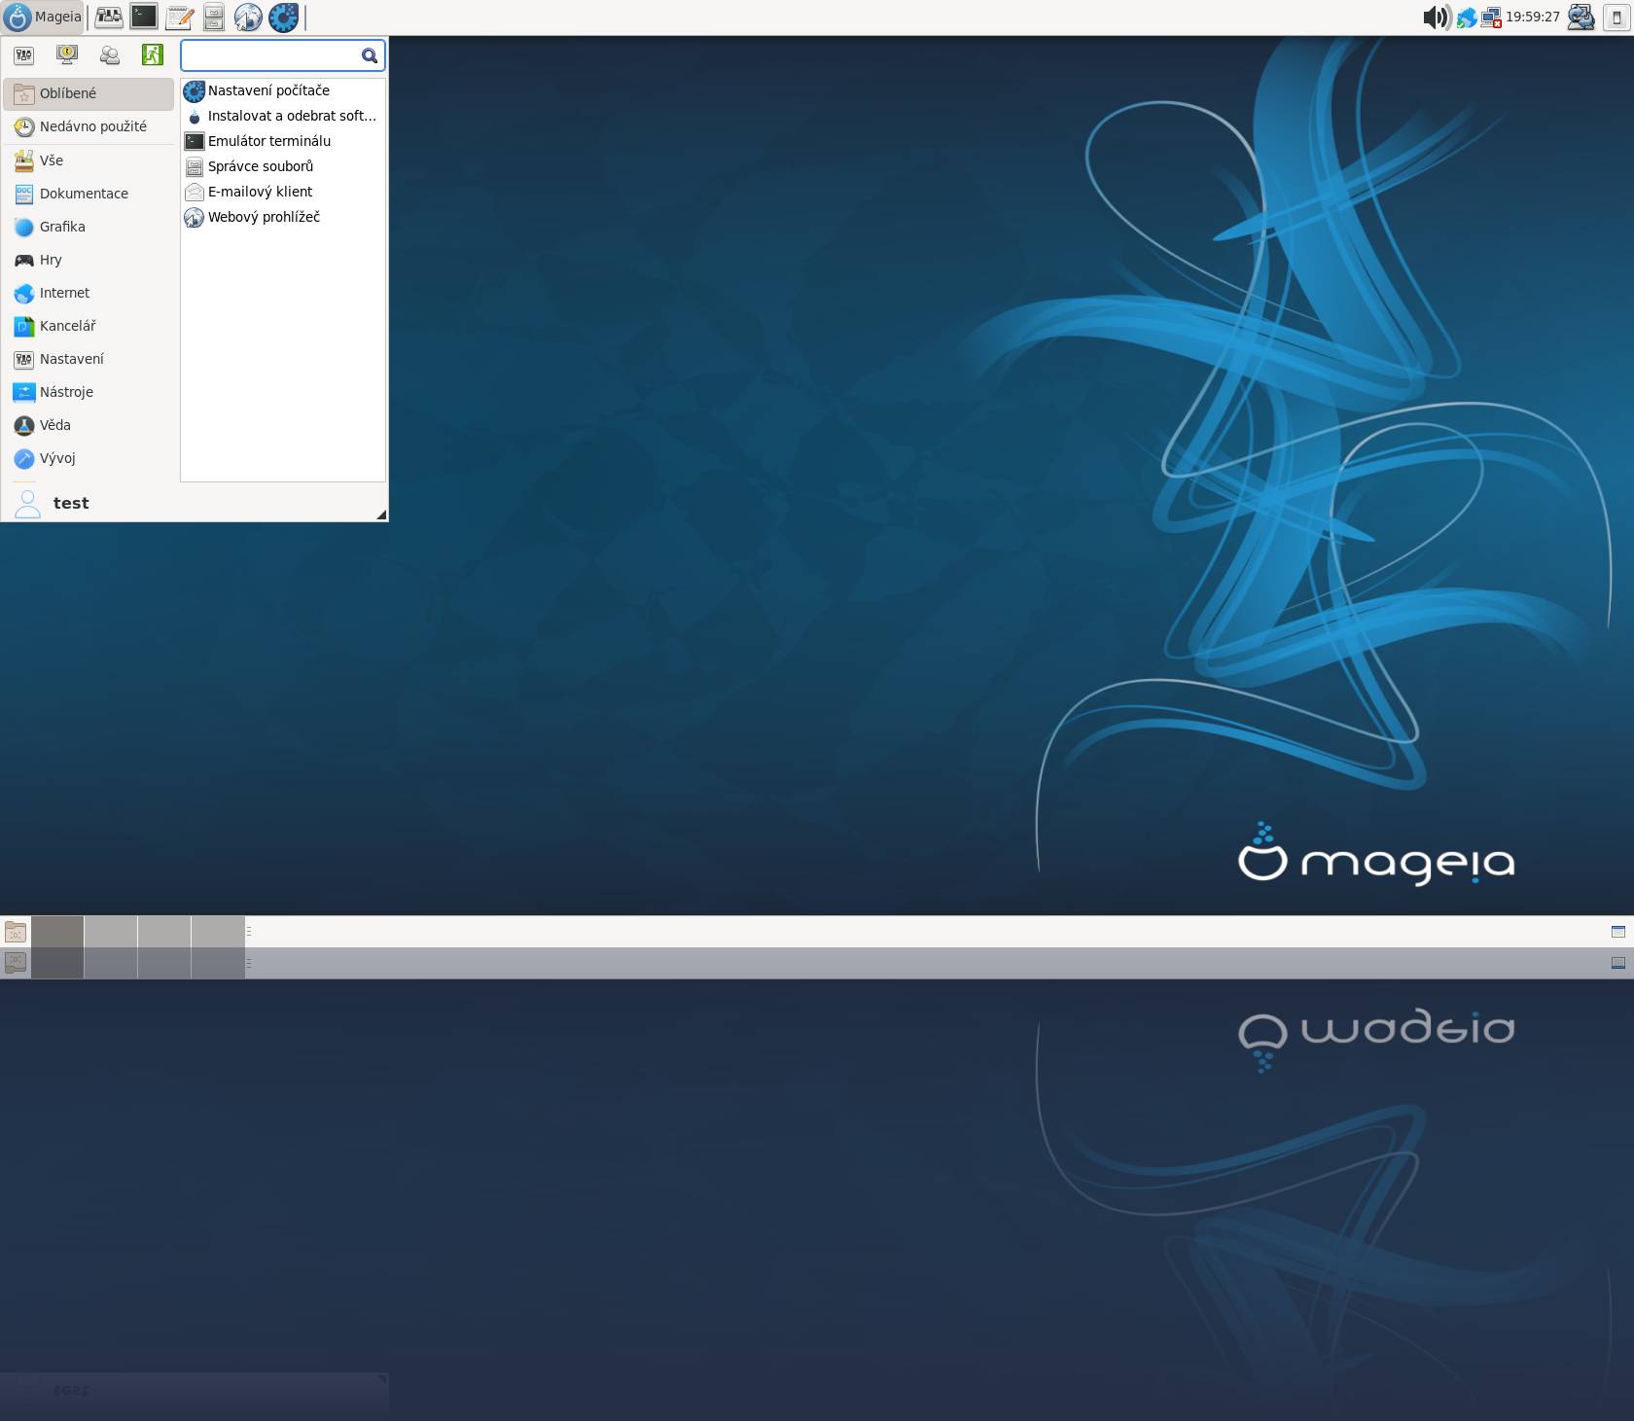Click the test user avatar icon
The height and width of the screenshot is (1421, 1634).
[27, 503]
